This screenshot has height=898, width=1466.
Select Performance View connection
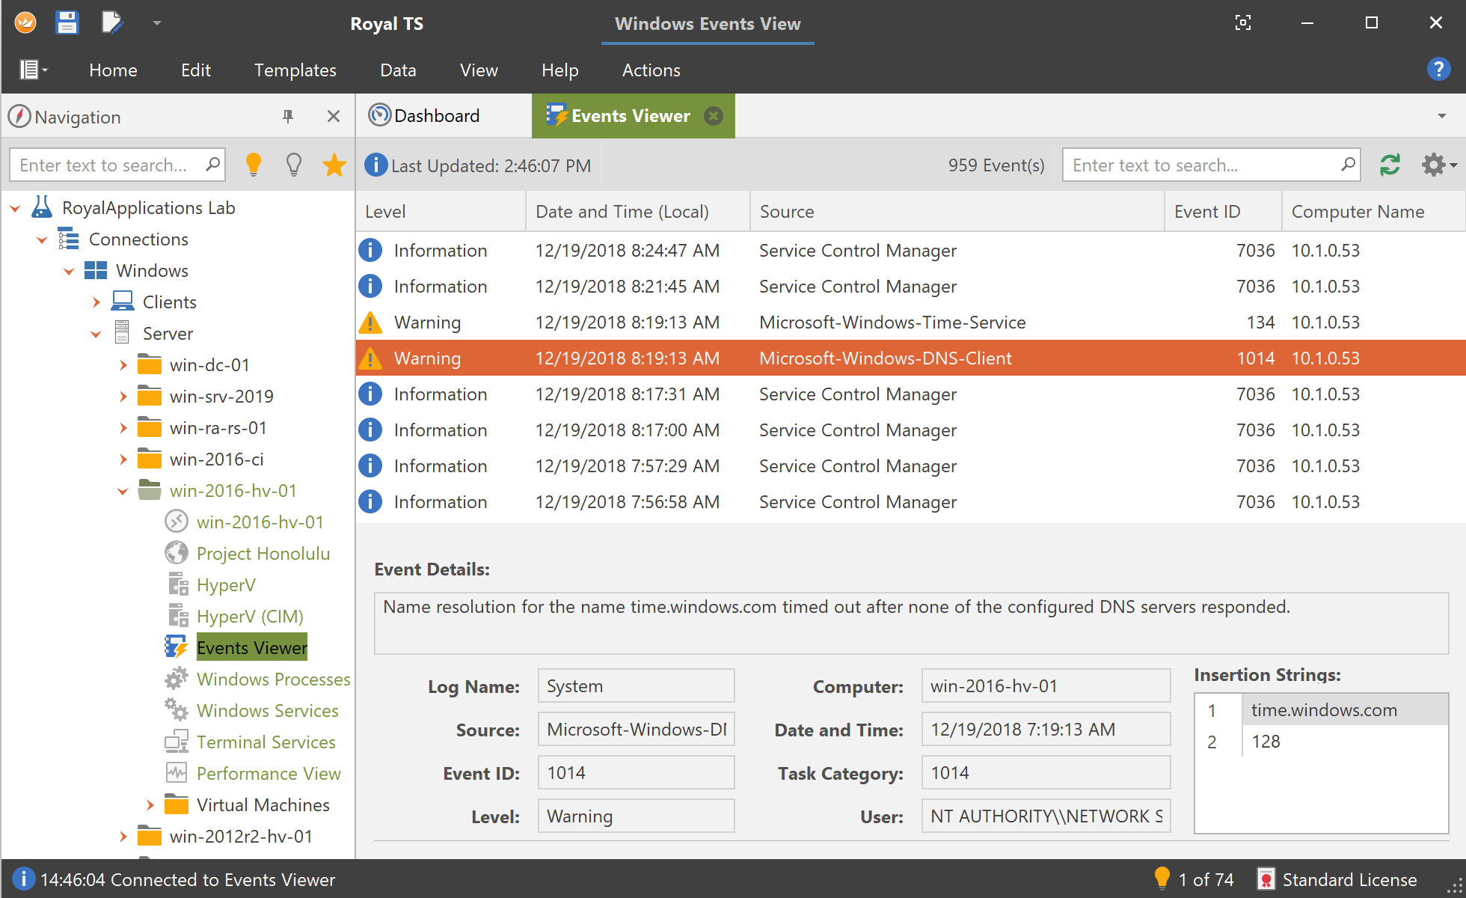click(x=268, y=774)
